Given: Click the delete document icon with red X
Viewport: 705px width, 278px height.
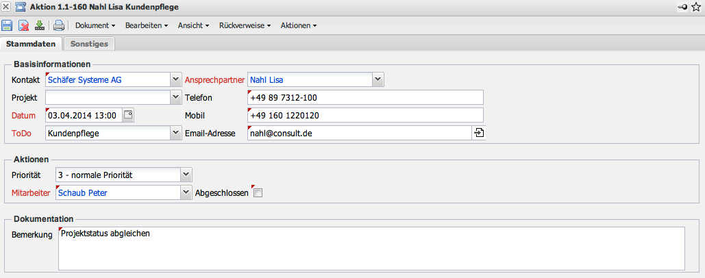Looking at the screenshot, I should [x=23, y=26].
